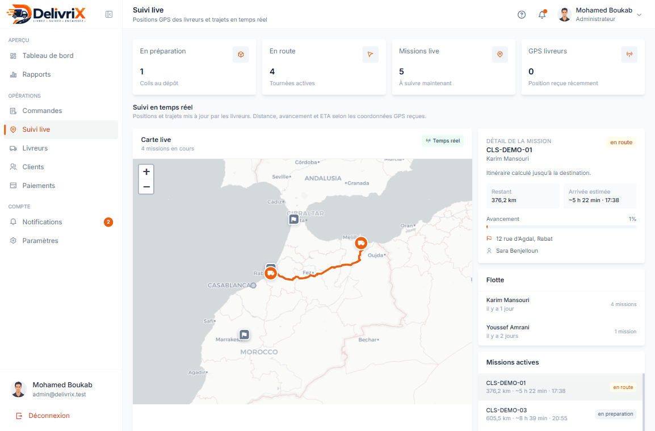
Task: Collapse the sidebar with the panel icon
Action: (109, 15)
